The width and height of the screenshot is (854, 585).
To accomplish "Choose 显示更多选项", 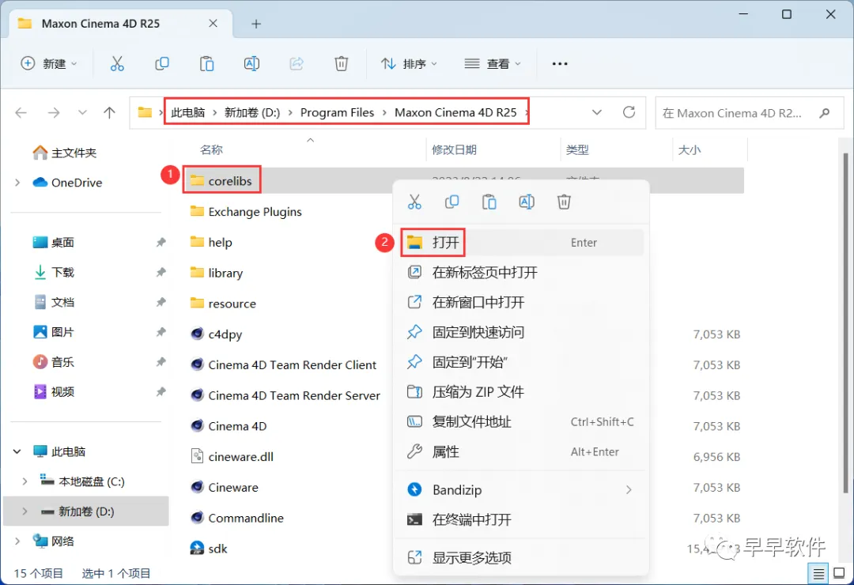I will click(521, 558).
